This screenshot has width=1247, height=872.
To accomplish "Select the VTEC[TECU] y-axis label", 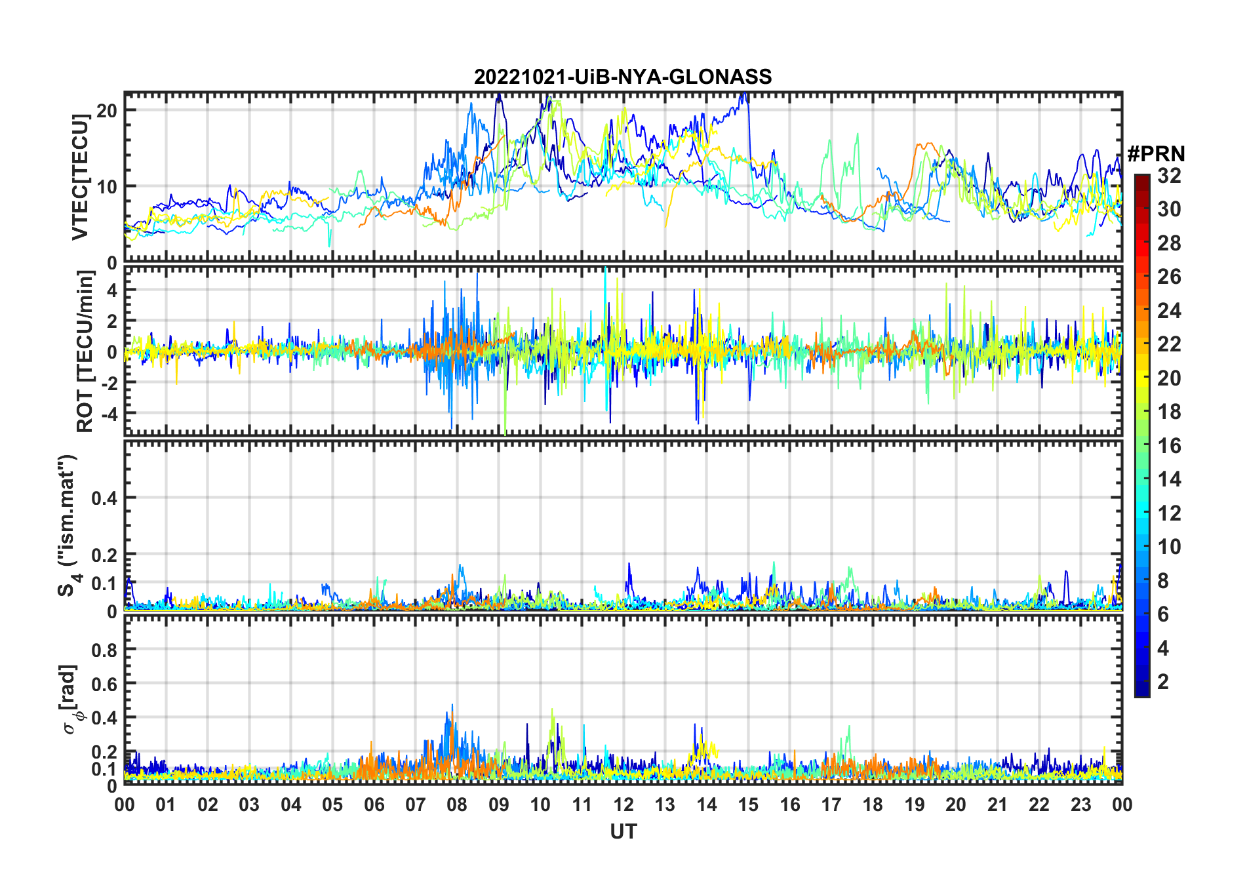I will pos(80,177).
